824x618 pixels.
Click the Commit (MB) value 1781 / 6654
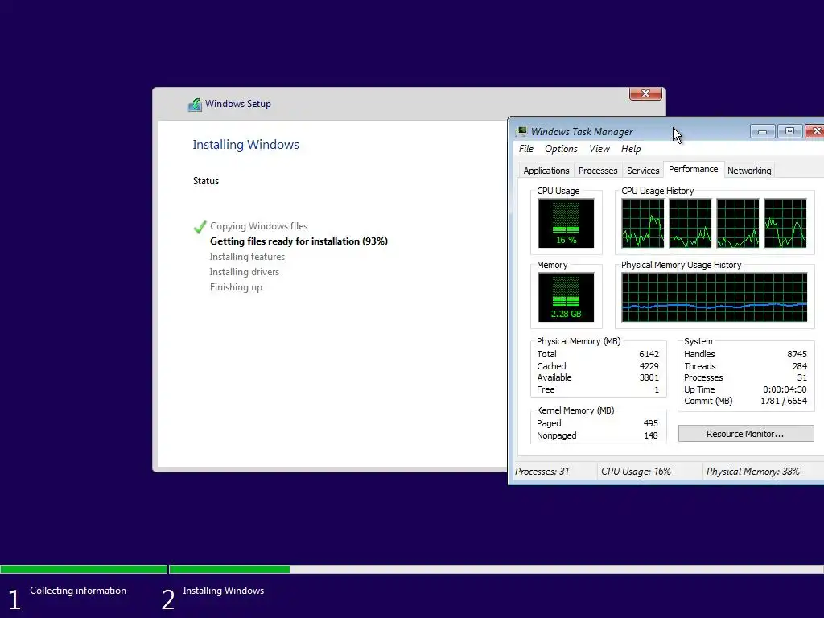point(784,401)
